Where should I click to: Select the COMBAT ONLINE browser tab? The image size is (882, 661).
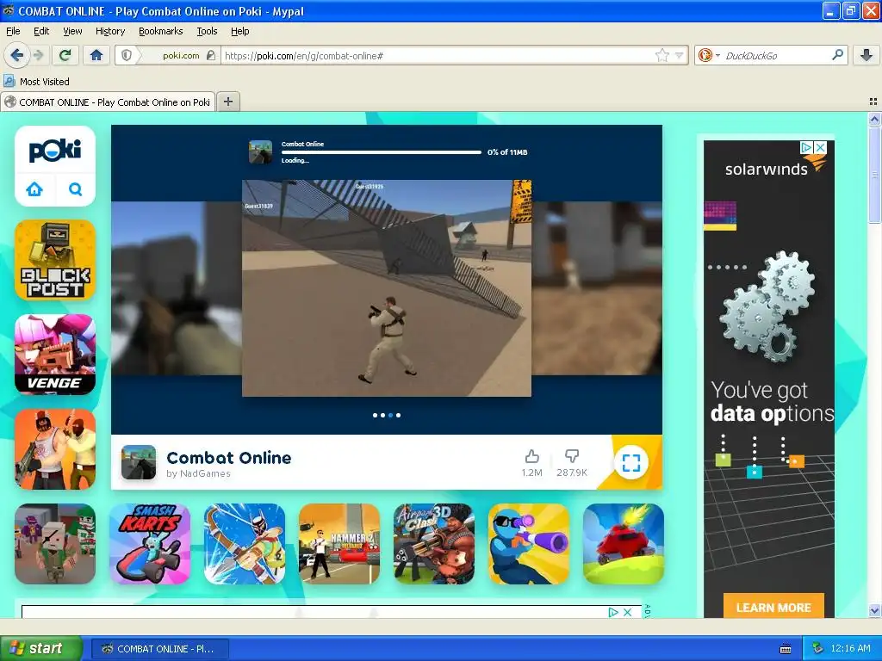(x=108, y=102)
